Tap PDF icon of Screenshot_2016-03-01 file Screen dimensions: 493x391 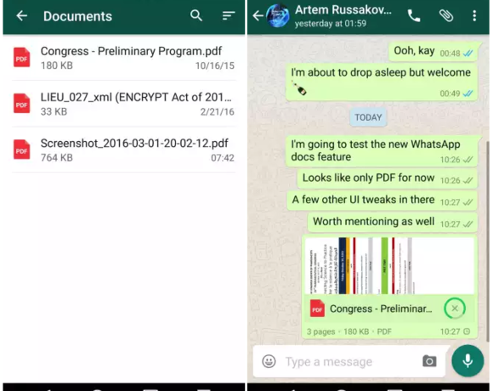coord(22,150)
